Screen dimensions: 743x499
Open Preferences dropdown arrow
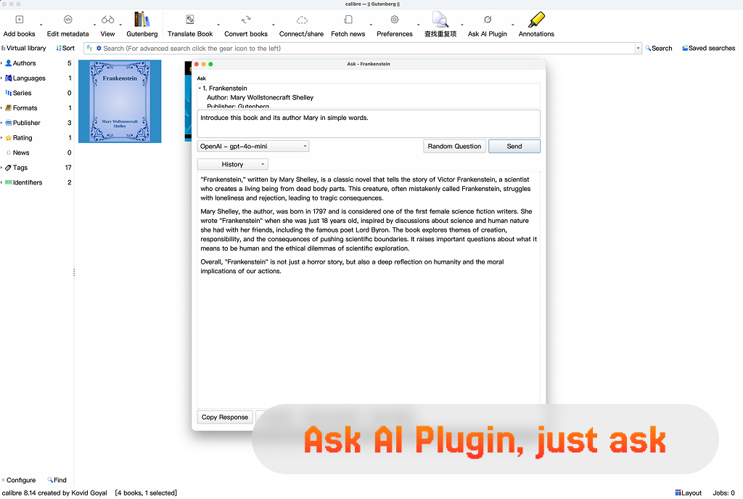tap(419, 25)
